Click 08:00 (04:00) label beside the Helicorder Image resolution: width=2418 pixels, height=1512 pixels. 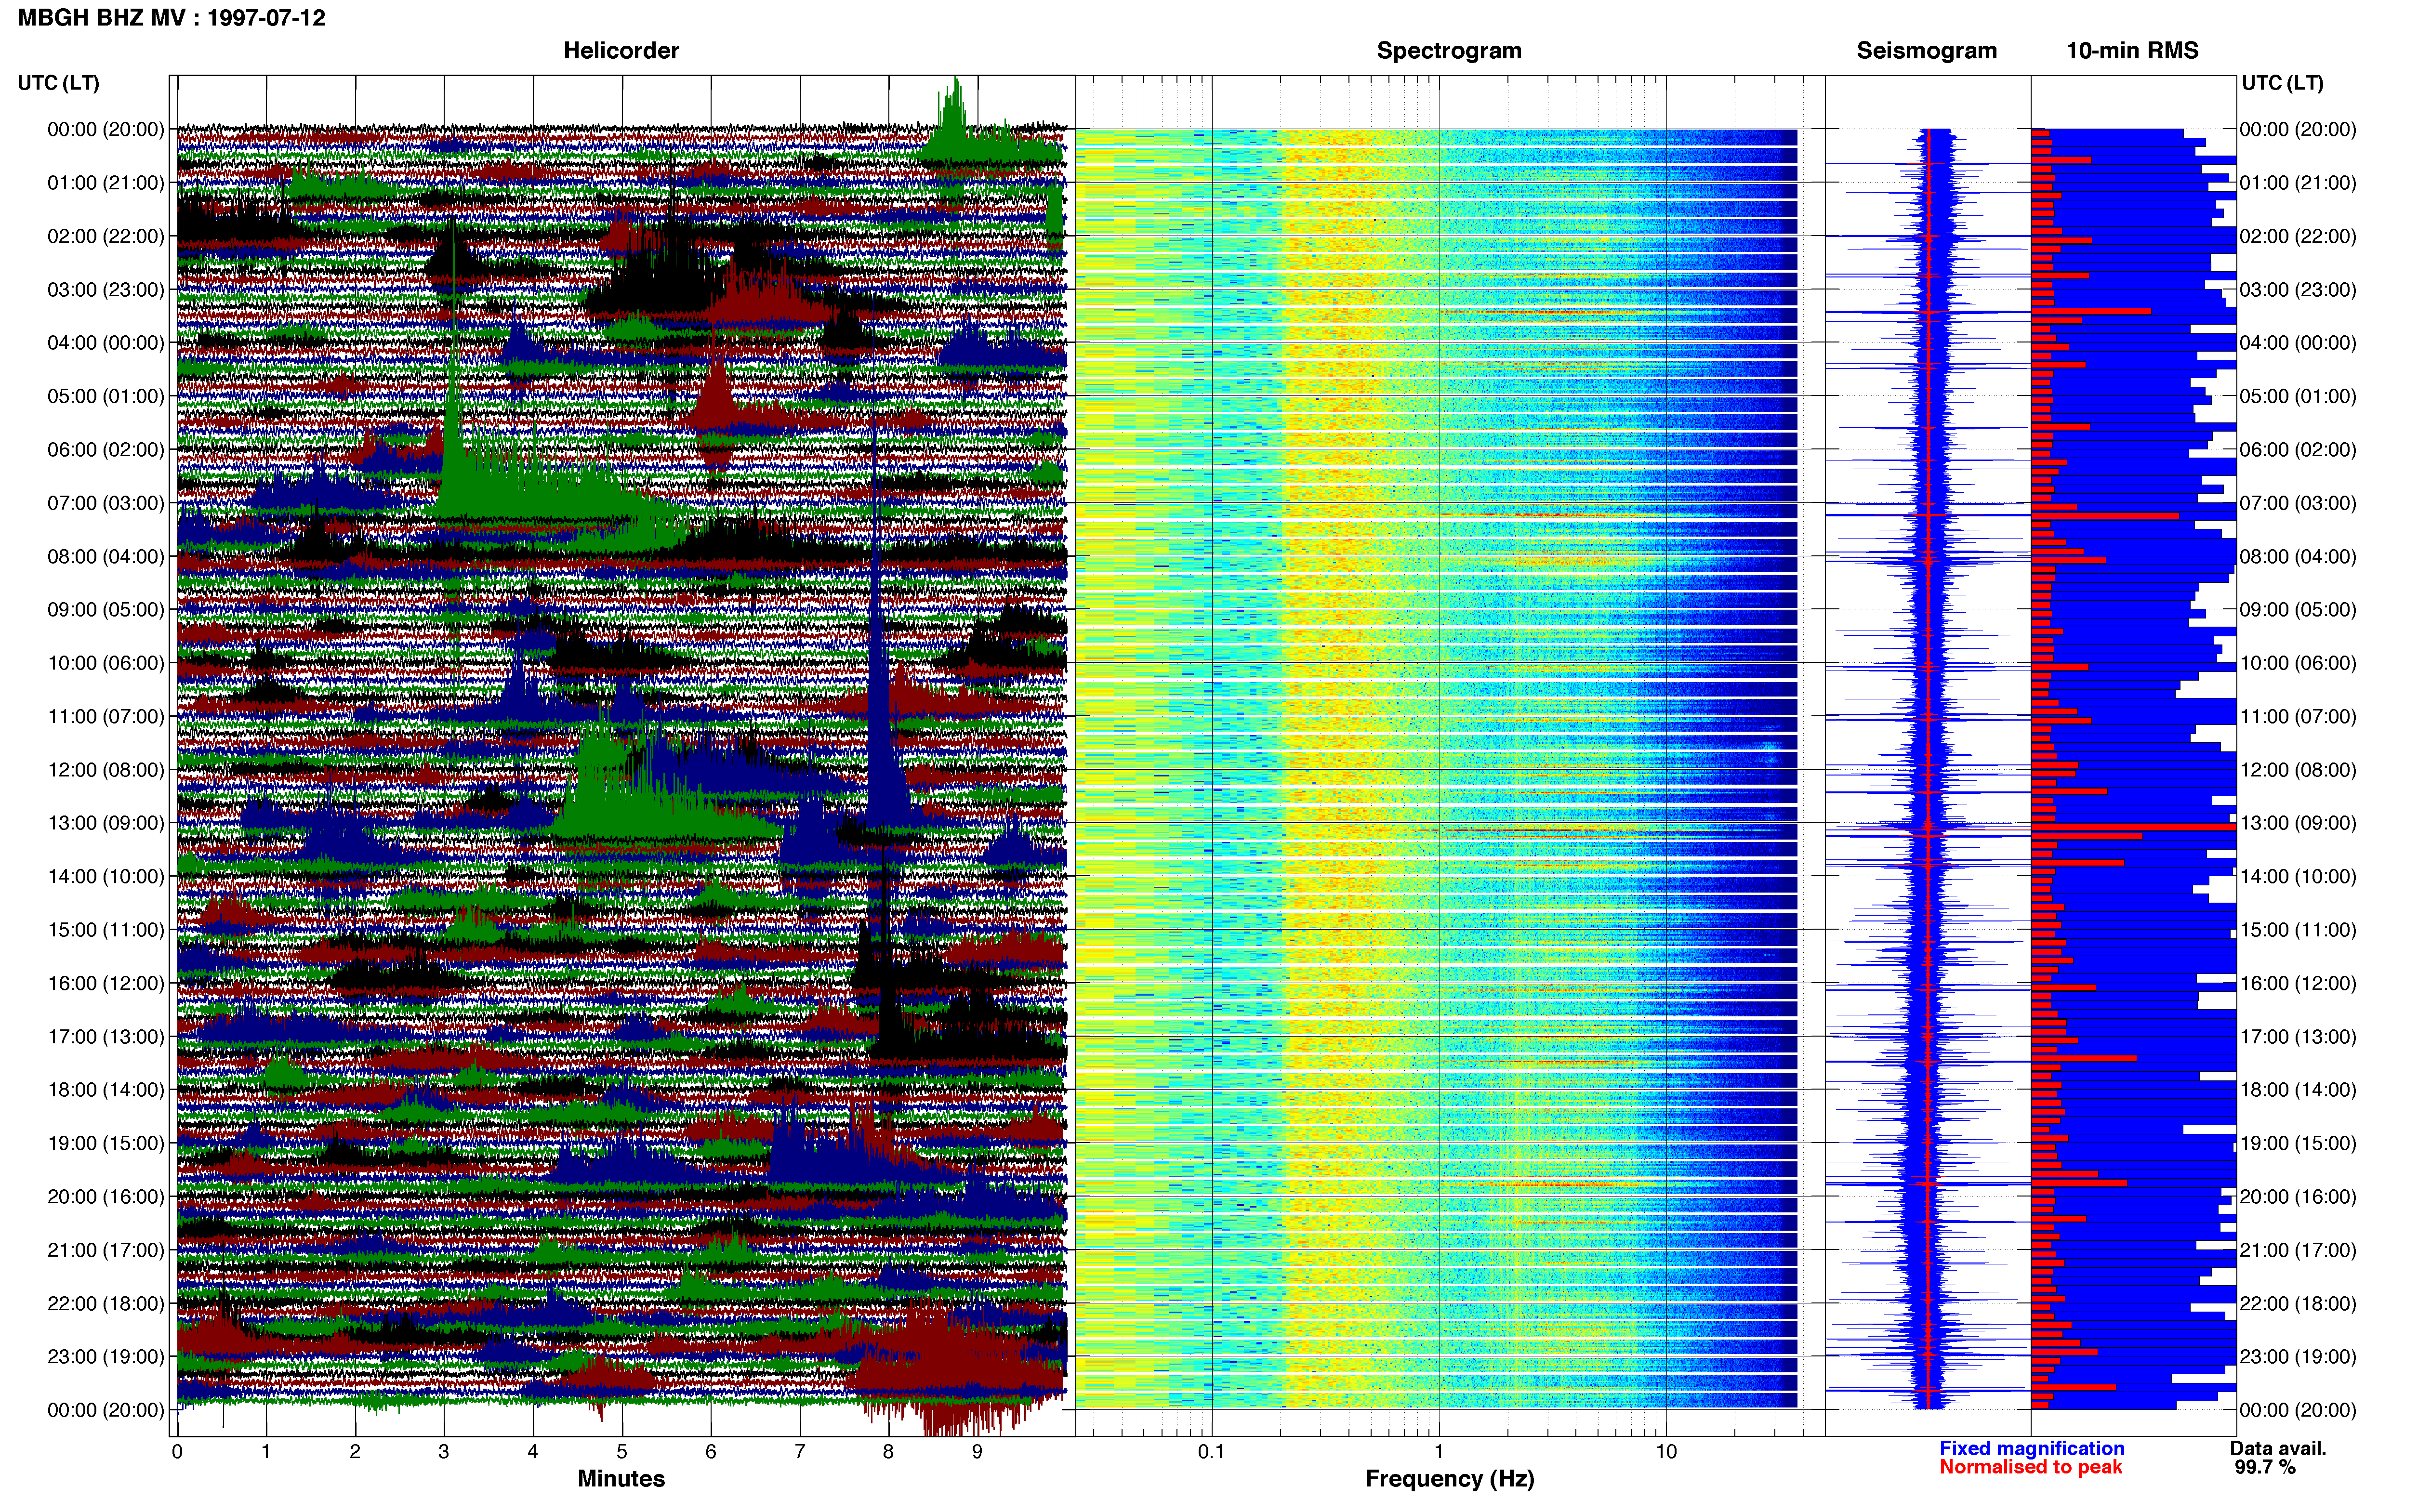click(106, 556)
